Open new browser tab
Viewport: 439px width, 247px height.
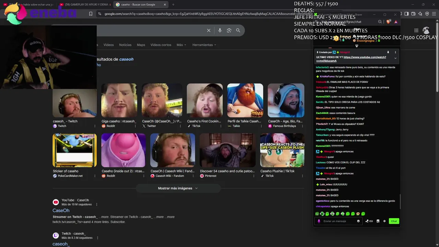pos(173,4)
